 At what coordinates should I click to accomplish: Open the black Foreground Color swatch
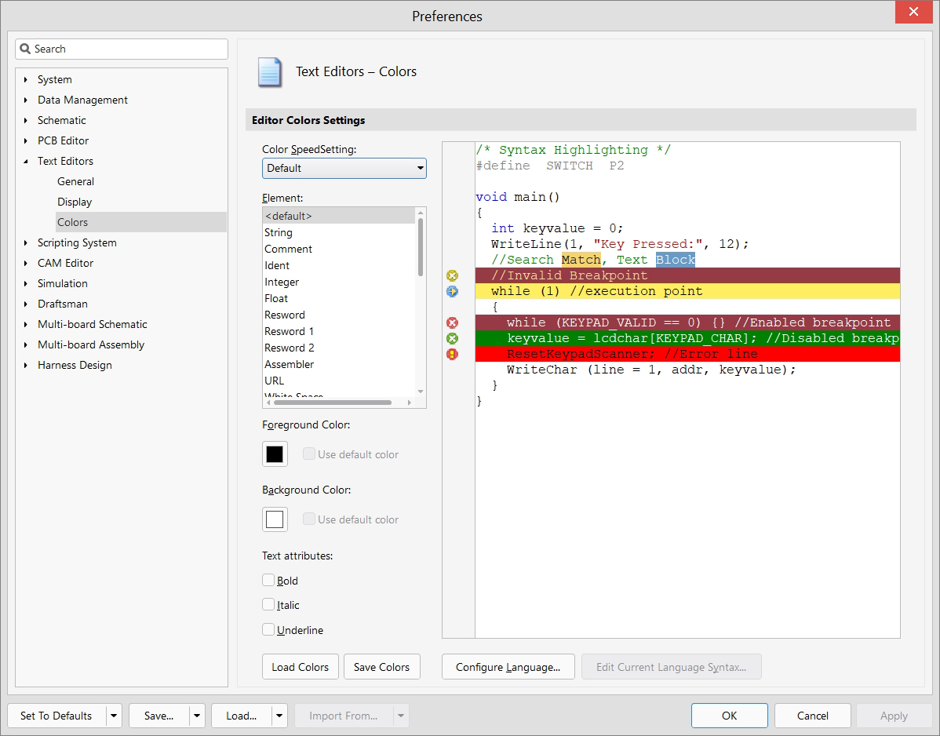(275, 454)
